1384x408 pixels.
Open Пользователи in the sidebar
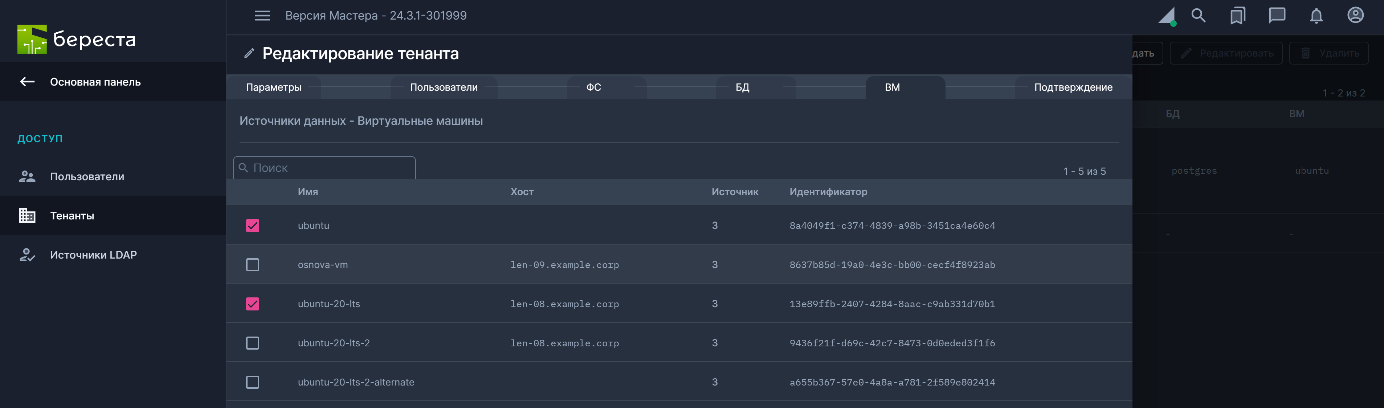click(87, 177)
